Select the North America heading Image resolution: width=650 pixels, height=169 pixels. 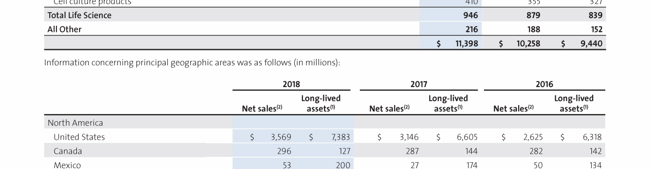tap(75, 123)
